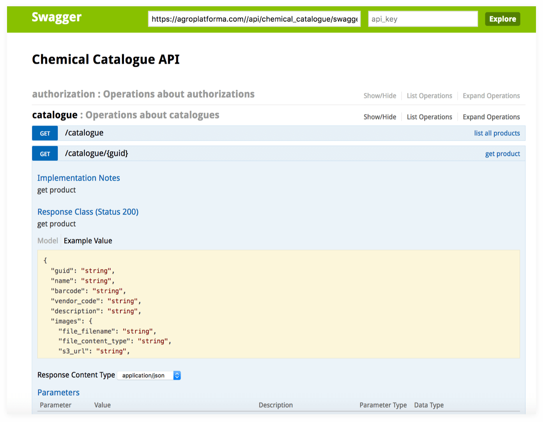The width and height of the screenshot is (543, 422).
Task: Click List Operations for authorization section
Action: pos(429,96)
